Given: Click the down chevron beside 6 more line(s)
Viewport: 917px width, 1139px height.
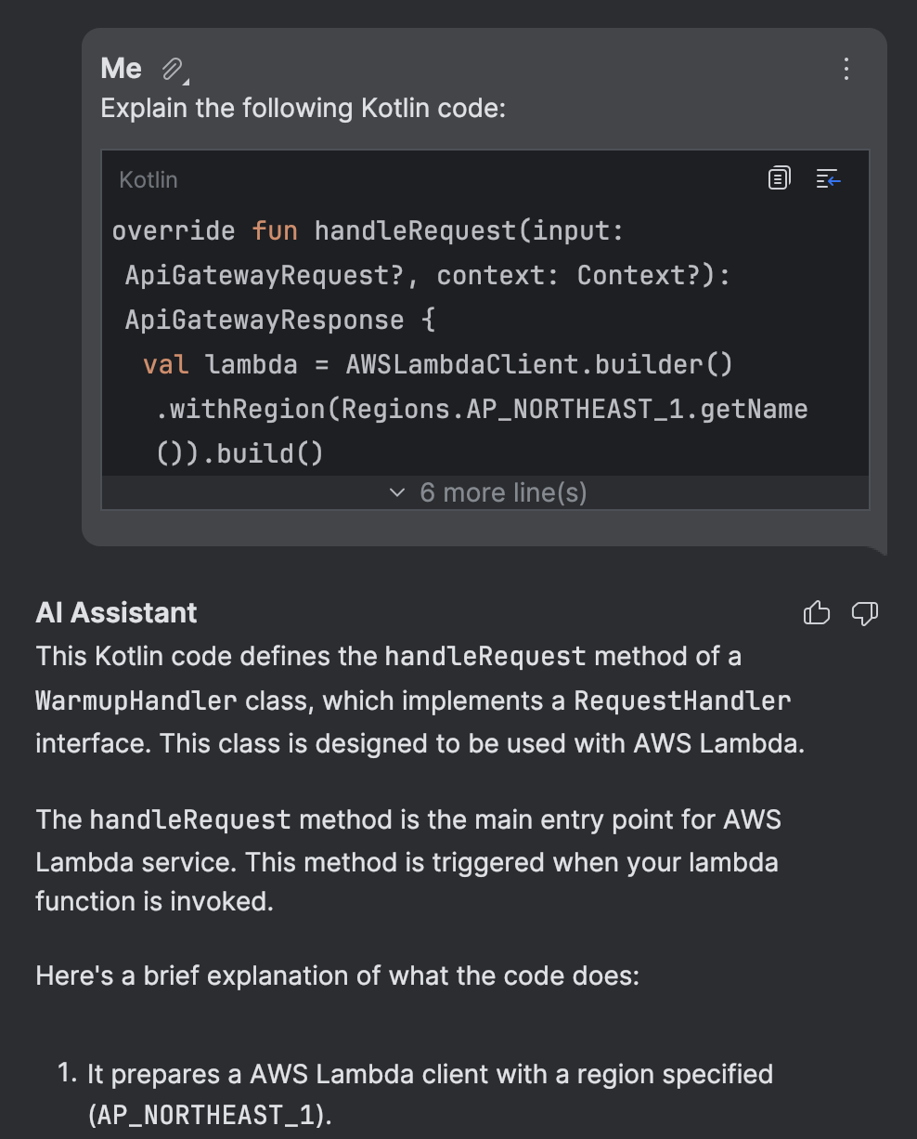Looking at the screenshot, I should 397,492.
